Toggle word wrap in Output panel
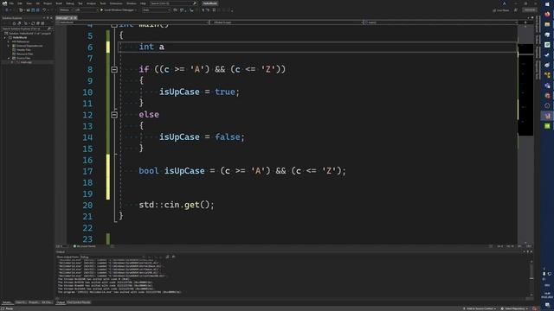Viewport: 554px width, 311px height. [x=173, y=257]
